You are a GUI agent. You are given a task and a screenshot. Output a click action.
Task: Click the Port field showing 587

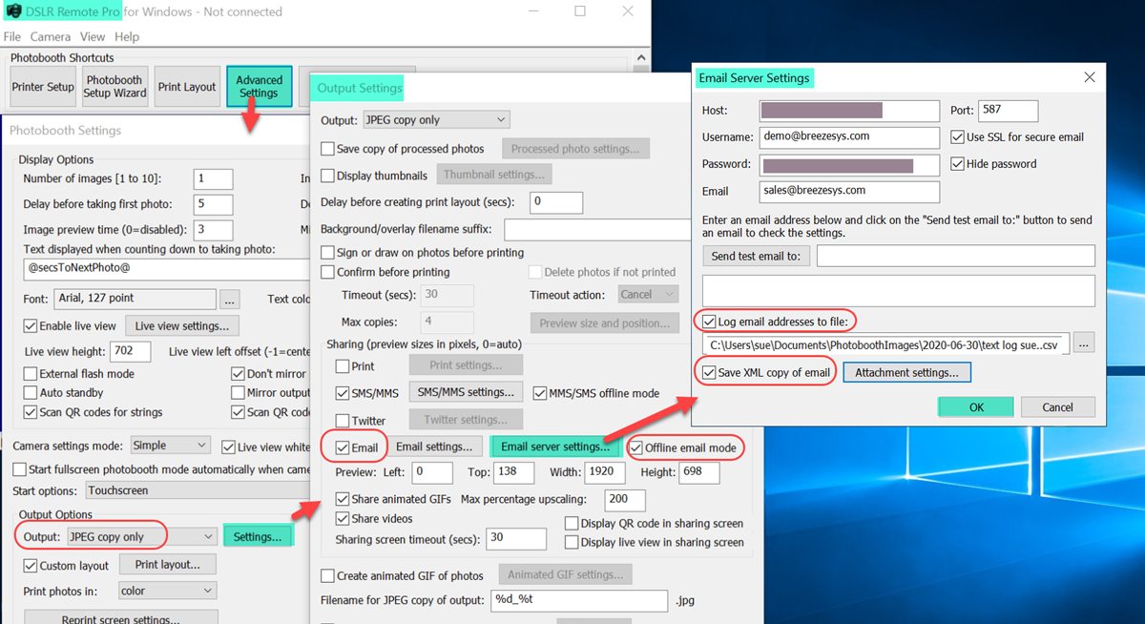(1009, 111)
